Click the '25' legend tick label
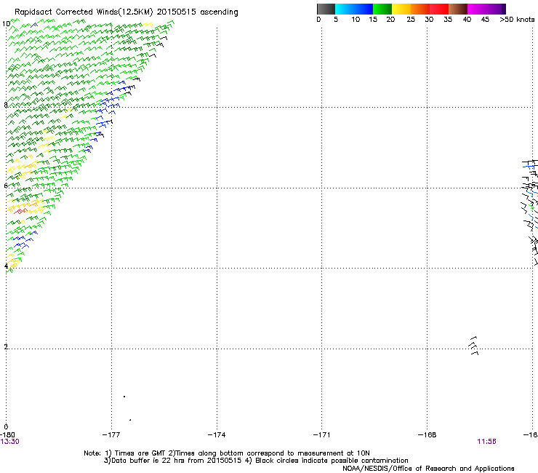 pos(411,20)
